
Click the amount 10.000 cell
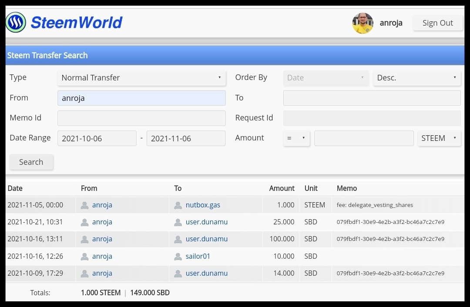click(284, 257)
